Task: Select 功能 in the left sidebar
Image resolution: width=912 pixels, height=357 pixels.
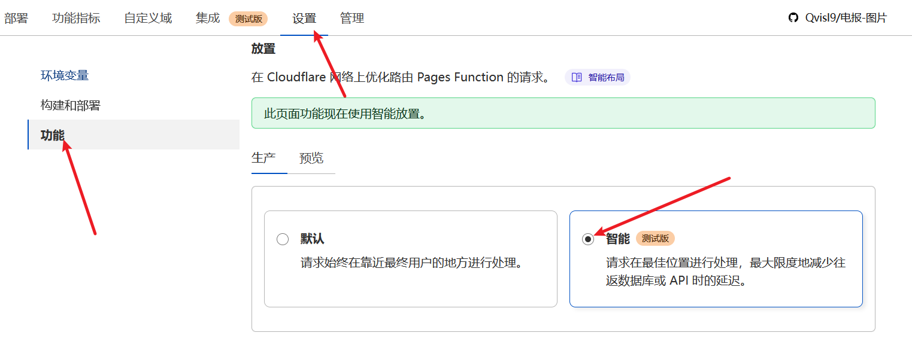Action: point(53,135)
